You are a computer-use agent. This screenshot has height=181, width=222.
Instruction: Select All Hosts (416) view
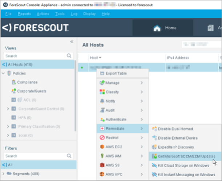37,64
